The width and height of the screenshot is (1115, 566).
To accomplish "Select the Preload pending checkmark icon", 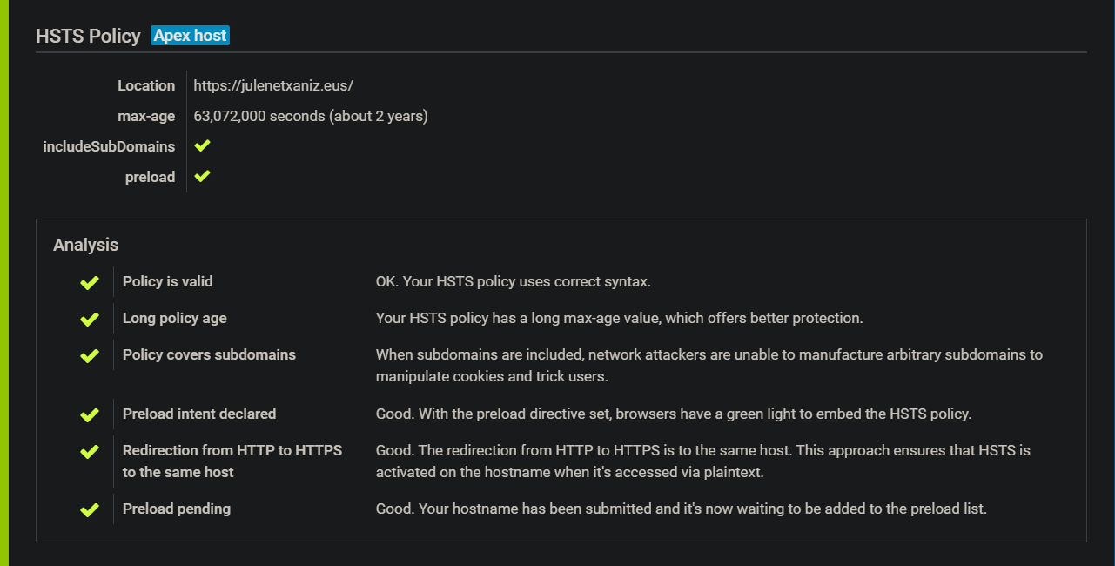I will coord(88,509).
